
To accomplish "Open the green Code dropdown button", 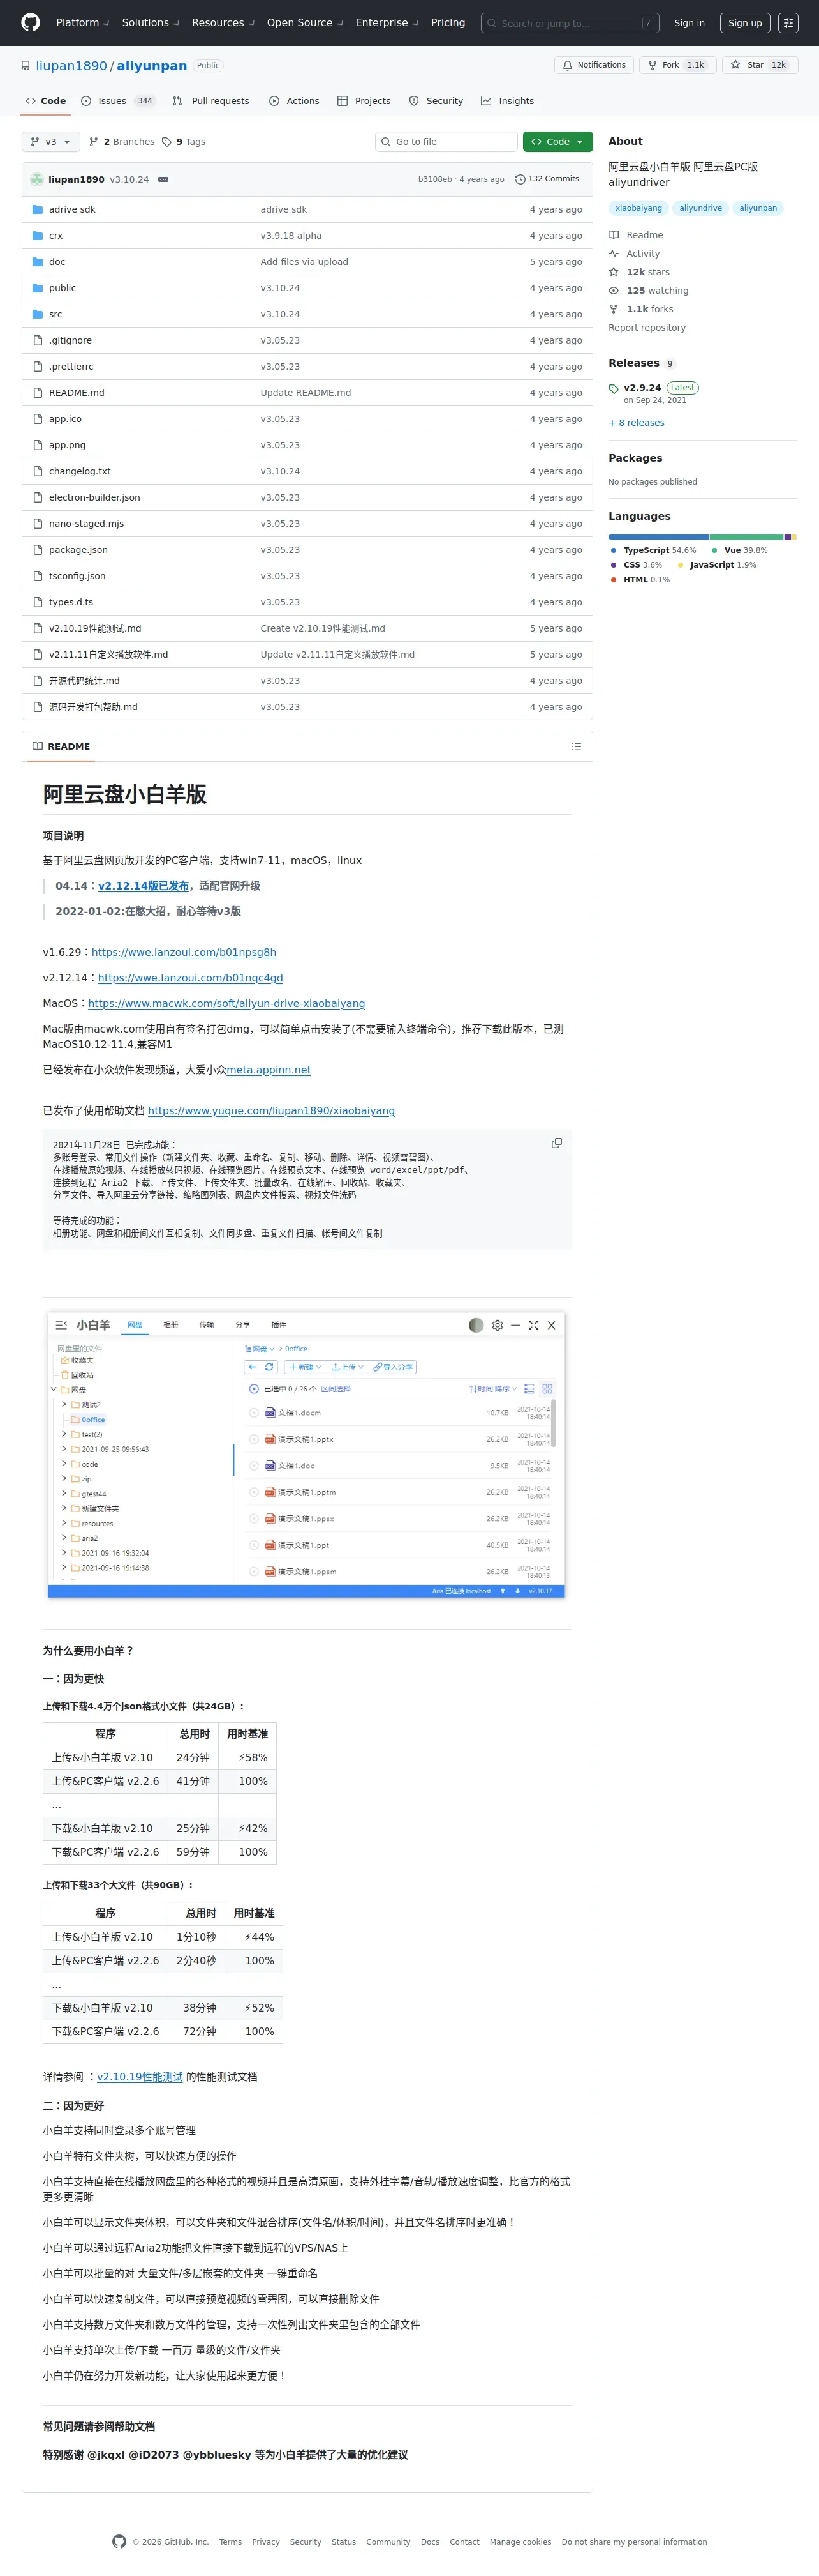I will [x=557, y=142].
